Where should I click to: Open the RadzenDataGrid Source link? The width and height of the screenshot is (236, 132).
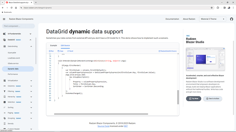[x=168, y=51]
